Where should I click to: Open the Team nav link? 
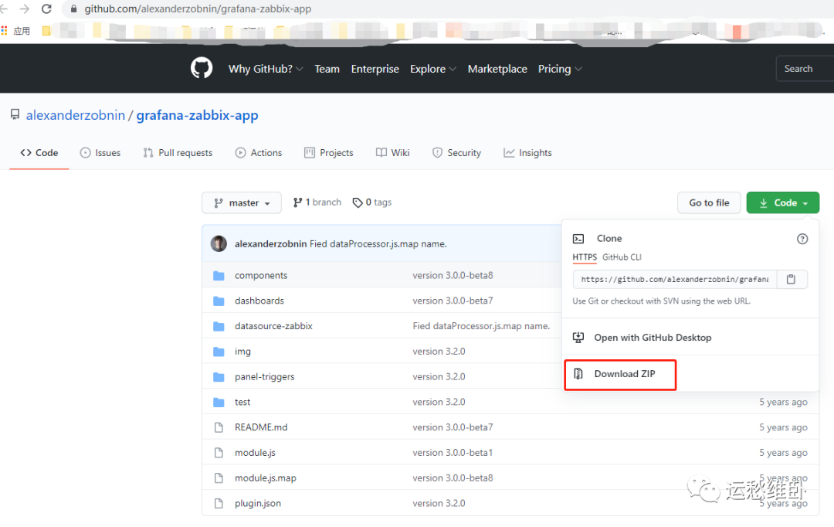click(x=327, y=69)
